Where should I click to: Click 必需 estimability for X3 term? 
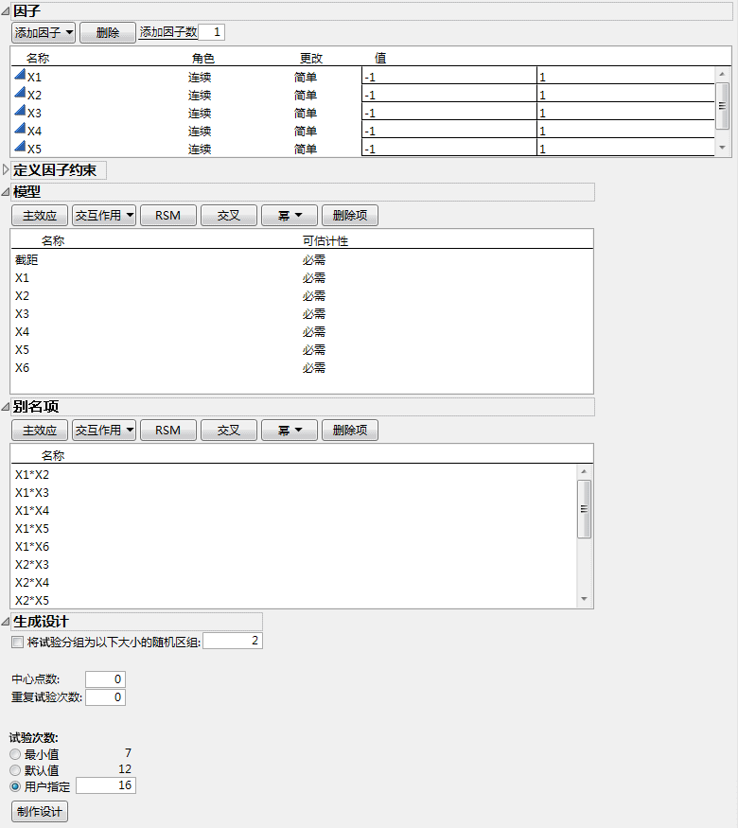coord(314,313)
